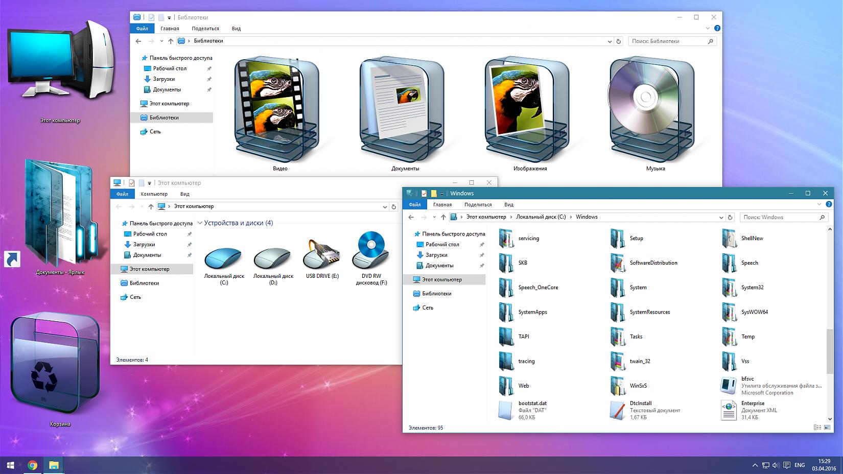Select the USB DRIVE (E:) icon
Screen dimensions: 843x474
pyautogui.click(x=322, y=254)
